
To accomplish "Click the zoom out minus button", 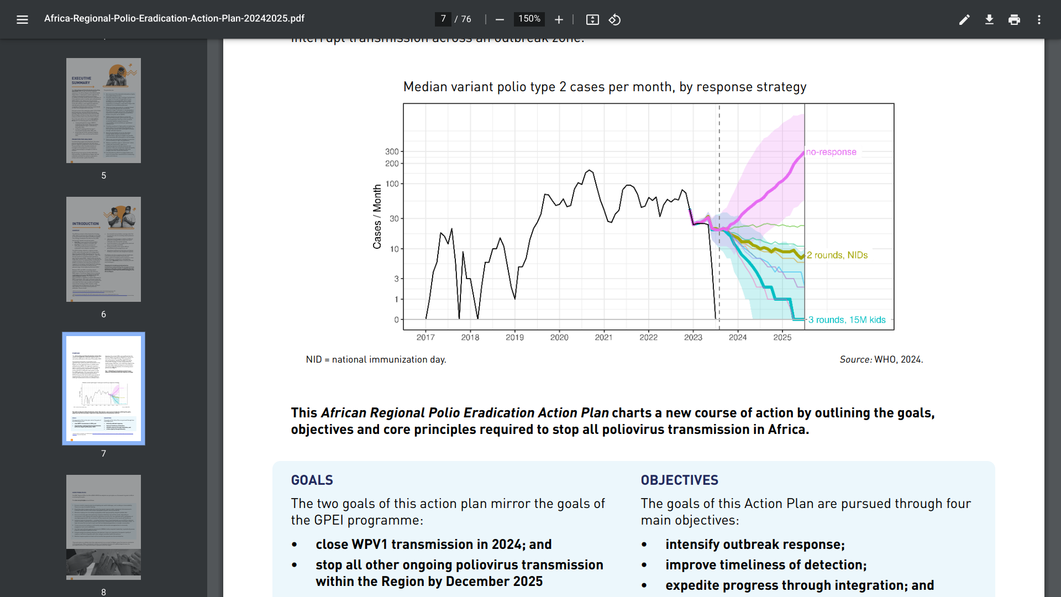I will click(500, 20).
